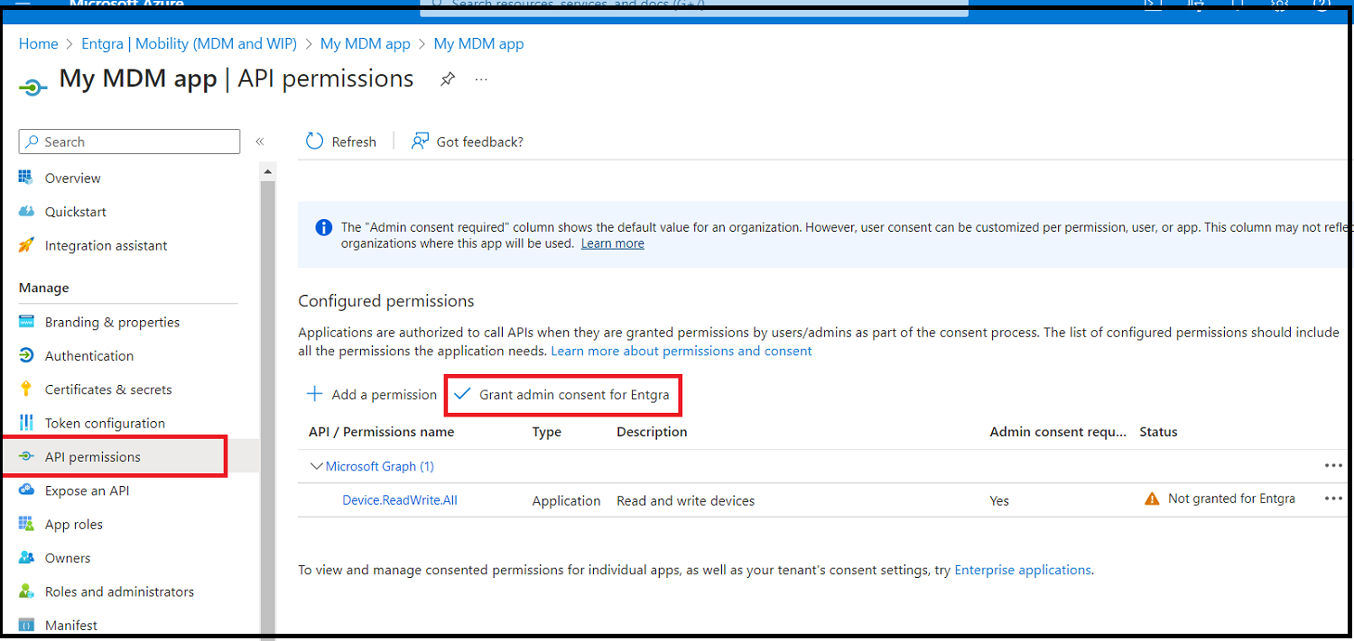Open the ellipsis menu beside the page title

point(481,79)
